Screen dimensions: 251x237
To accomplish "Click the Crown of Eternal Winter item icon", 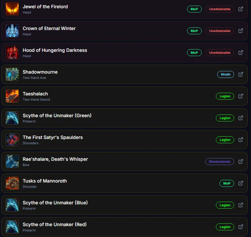I will (12, 31).
